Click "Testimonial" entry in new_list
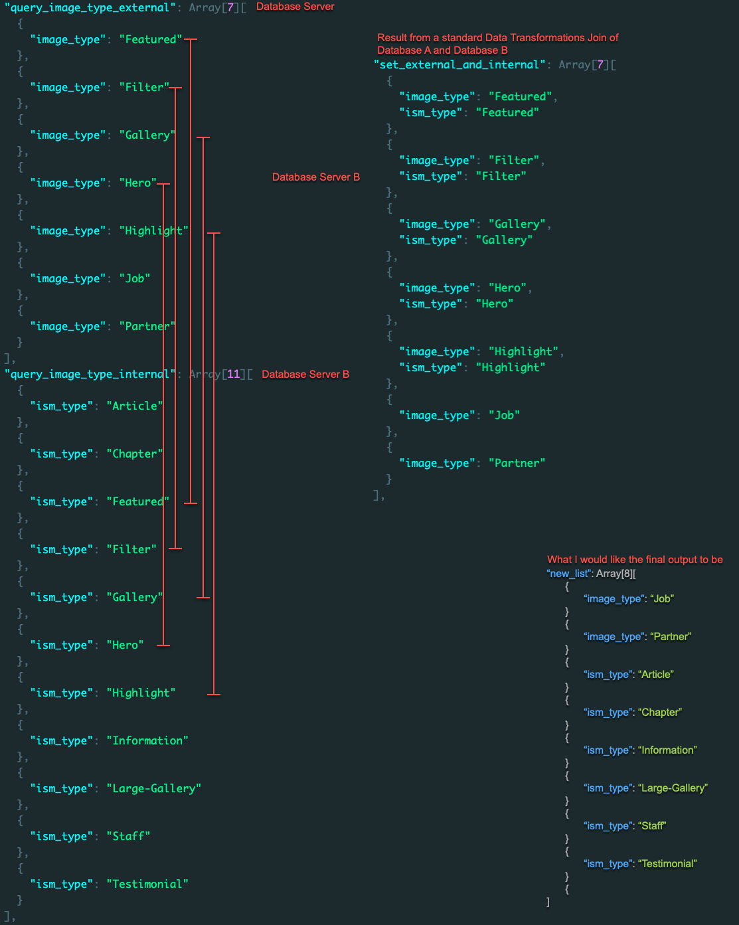 (x=667, y=864)
